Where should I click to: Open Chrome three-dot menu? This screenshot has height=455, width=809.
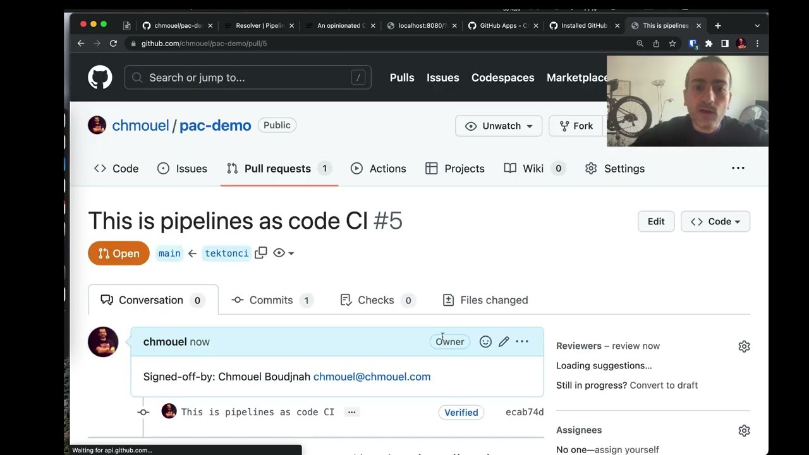757,44
